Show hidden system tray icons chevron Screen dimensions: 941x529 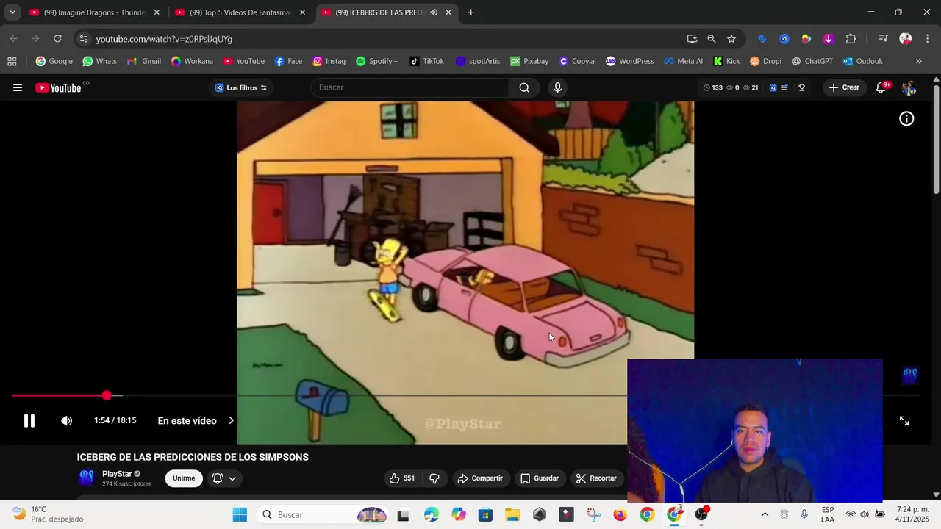point(765,514)
